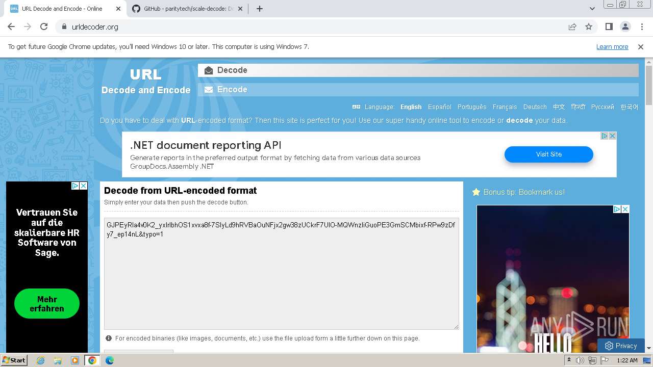The image size is (653, 367).
Task: Close the GitHub paritytech tab
Action: click(241, 9)
